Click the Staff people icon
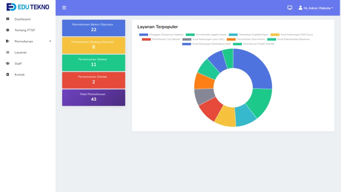 pyautogui.click(x=8, y=64)
